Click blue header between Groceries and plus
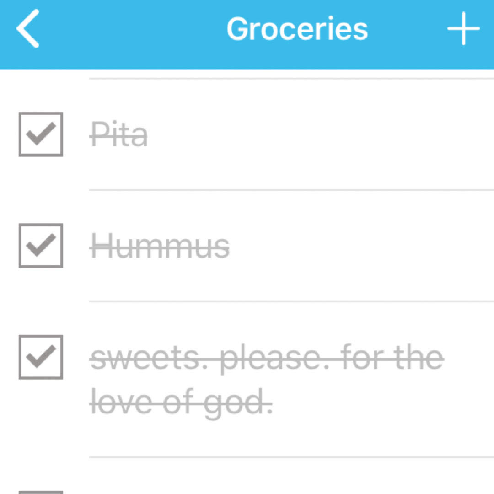This screenshot has height=494, width=494. pyautogui.click(x=407, y=29)
